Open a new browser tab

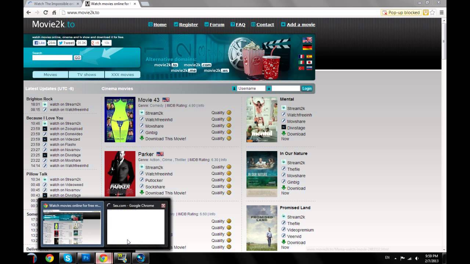[x=145, y=4]
